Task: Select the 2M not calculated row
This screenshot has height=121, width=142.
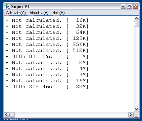Action: pos(47,63)
